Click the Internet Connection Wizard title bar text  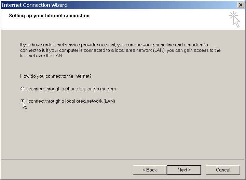(35, 5)
